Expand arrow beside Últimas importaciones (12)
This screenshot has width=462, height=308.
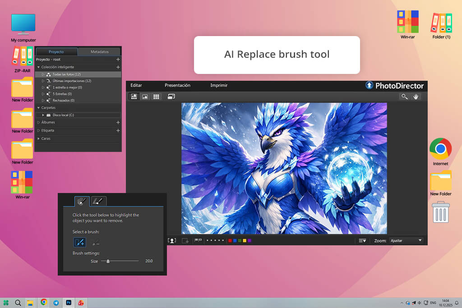(x=43, y=81)
